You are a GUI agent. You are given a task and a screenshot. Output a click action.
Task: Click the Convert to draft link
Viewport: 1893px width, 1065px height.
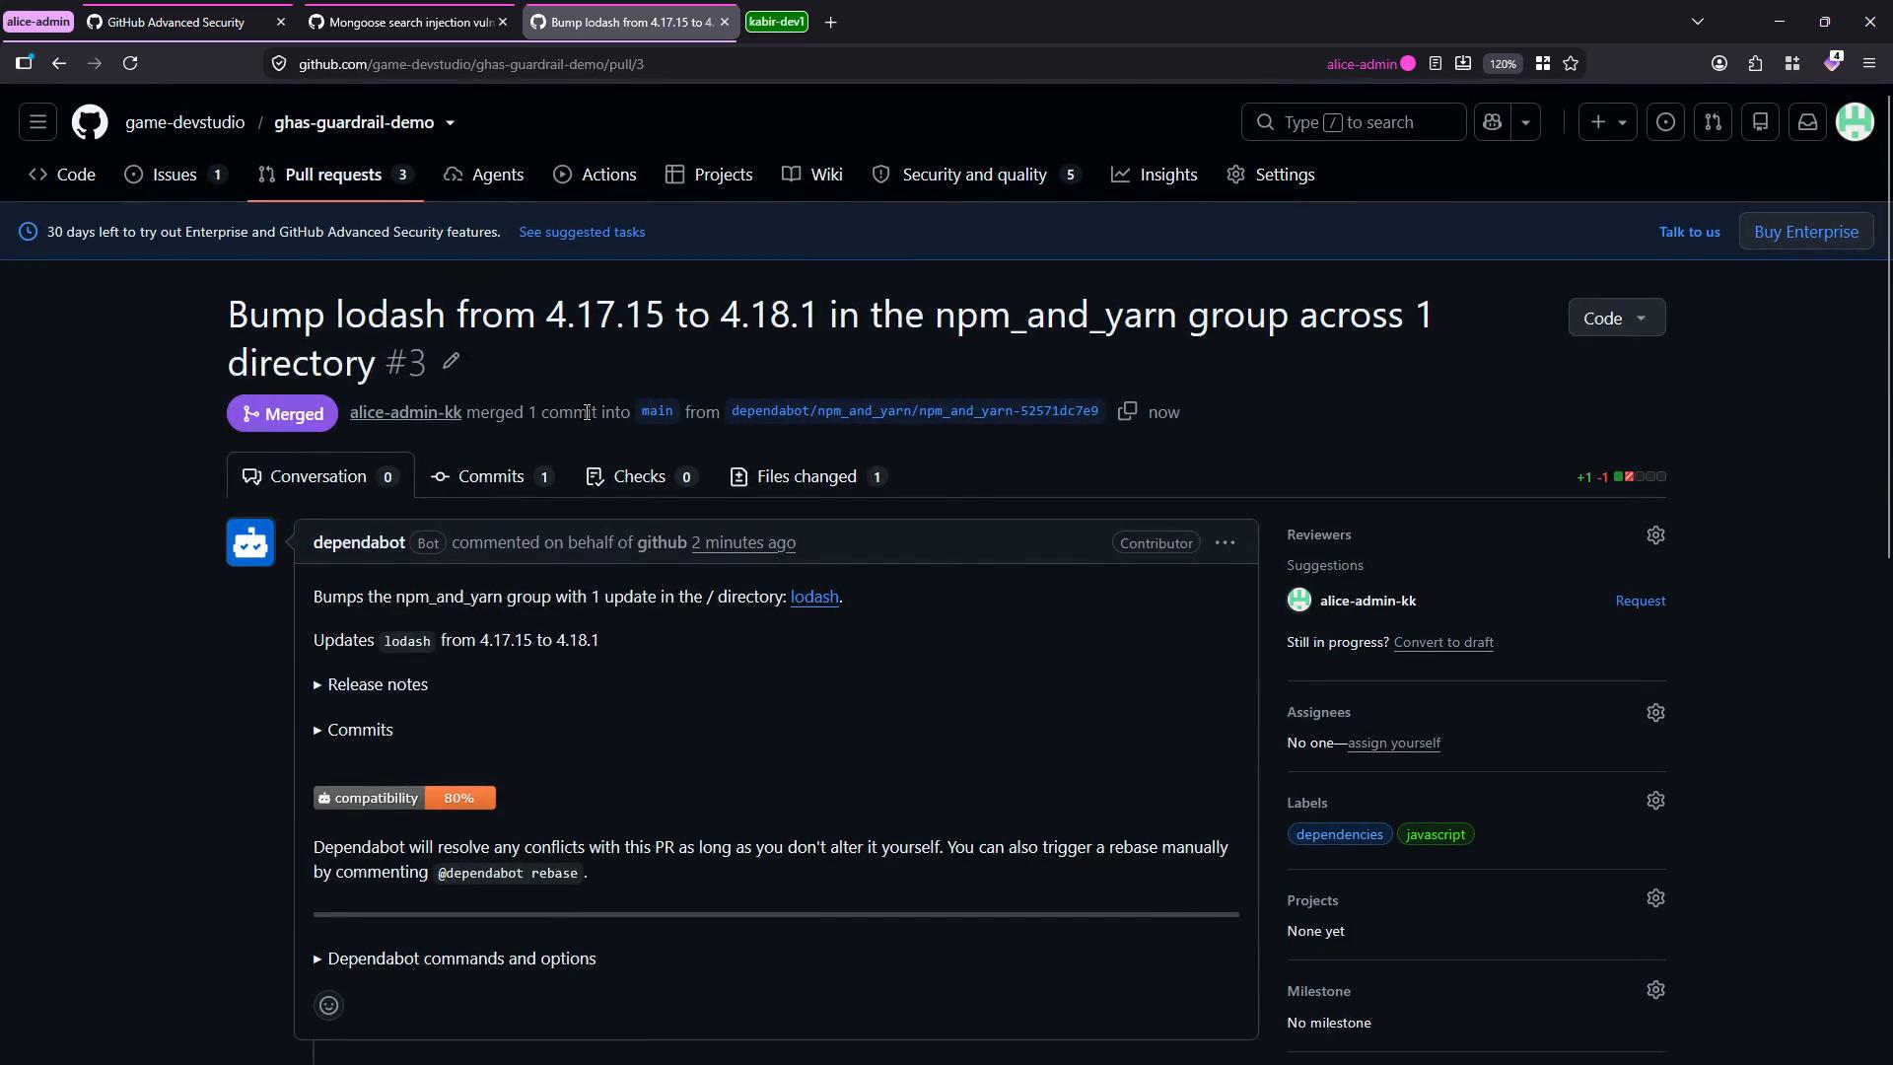pos(1443,642)
